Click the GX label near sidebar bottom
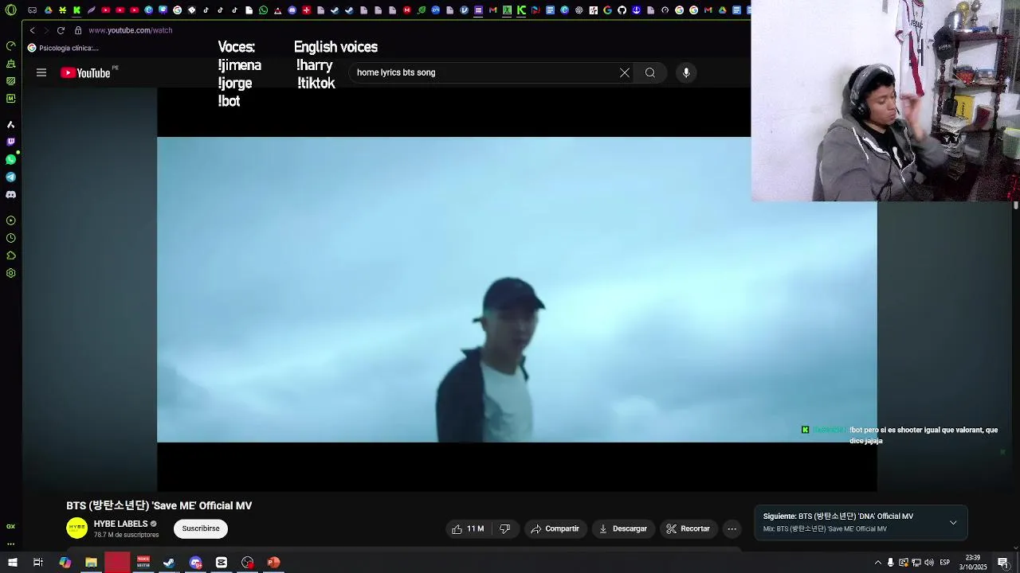 coord(10,526)
